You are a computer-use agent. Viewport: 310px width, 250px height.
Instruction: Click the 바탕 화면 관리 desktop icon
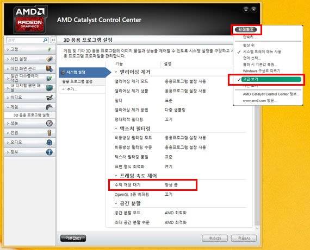coord(49,68)
